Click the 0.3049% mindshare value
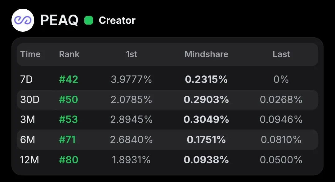 point(206,120)
